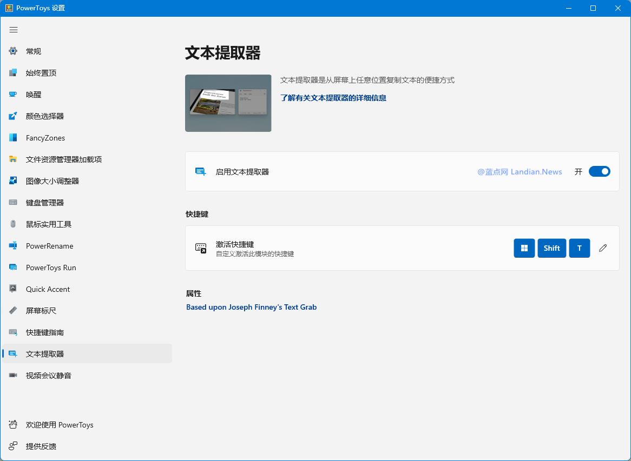
Task: Turn off the 启用文本提取器 toggle
Action: tap(599, 172)
